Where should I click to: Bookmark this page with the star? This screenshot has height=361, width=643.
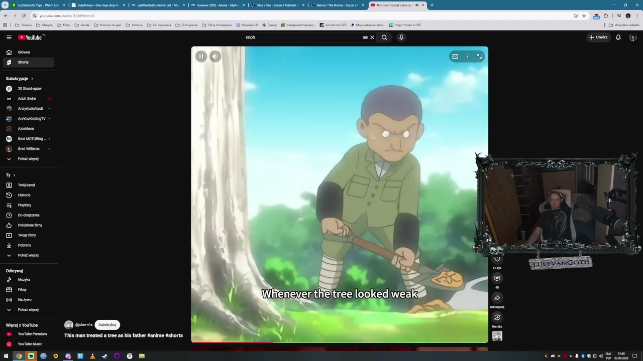584,16
